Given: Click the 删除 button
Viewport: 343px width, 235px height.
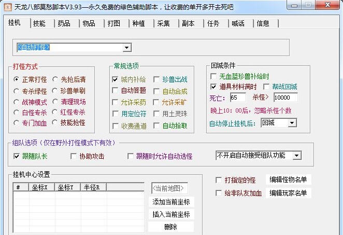Looking at the screenshot, I should [x=171, y=227].
